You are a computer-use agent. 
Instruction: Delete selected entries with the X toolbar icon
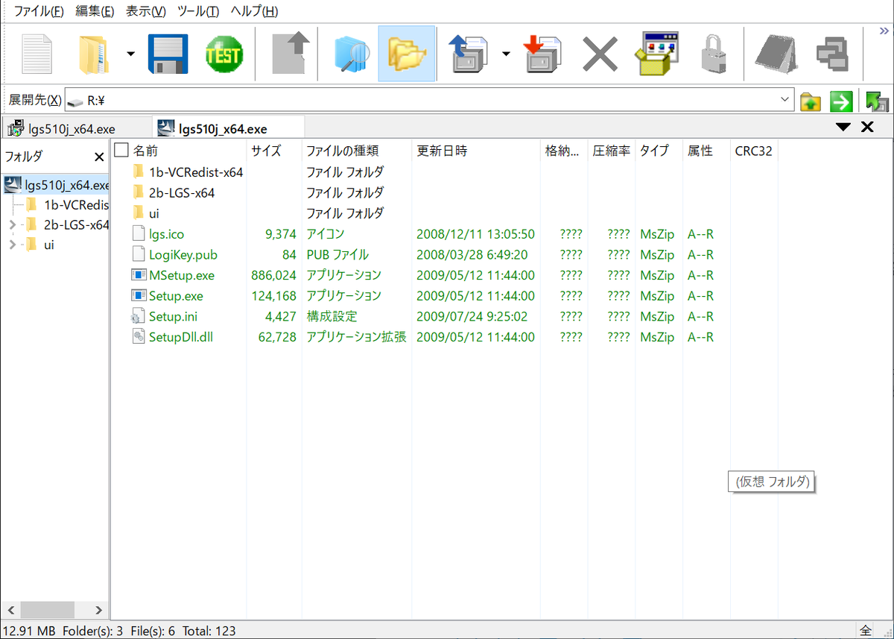pos(600,53)
